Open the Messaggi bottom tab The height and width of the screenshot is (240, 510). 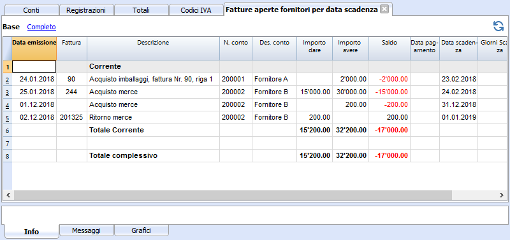tap(86, 230)
